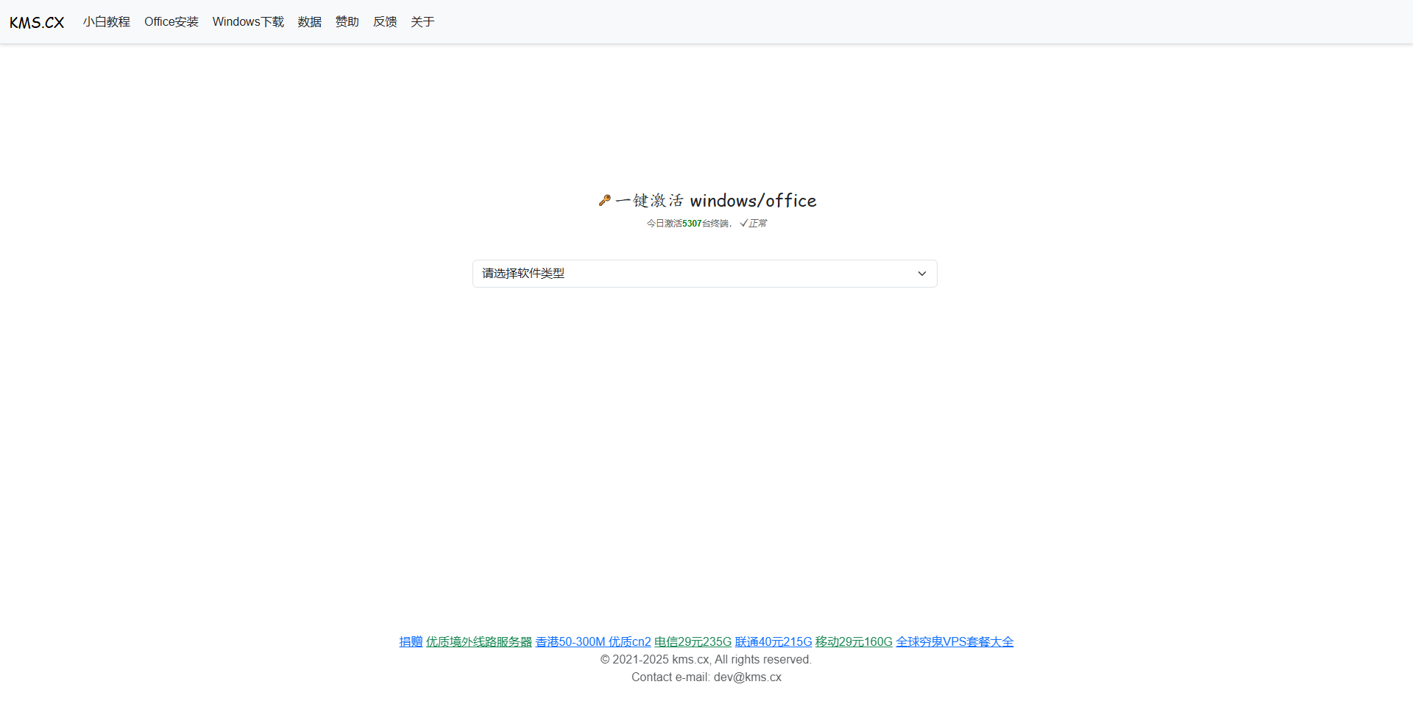1413x701 pixels.
Task: Click the 反馈 navigation link
Action: pos(385,22)
